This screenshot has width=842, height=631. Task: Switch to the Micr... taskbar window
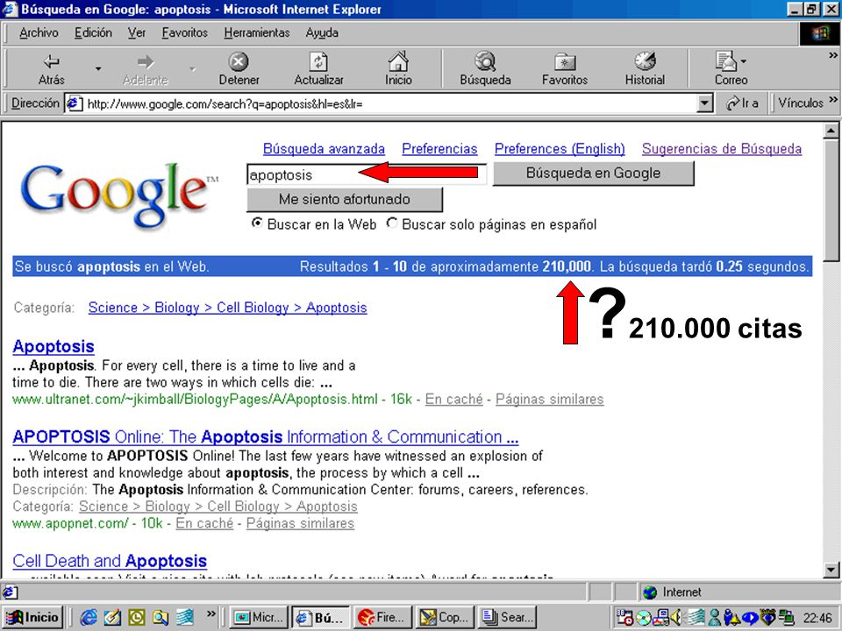[x=258, y=617]
